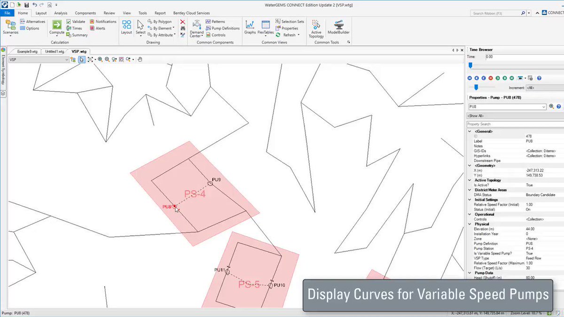Select By Polygon selection option

pyautogui.click(x=159, y=22)
